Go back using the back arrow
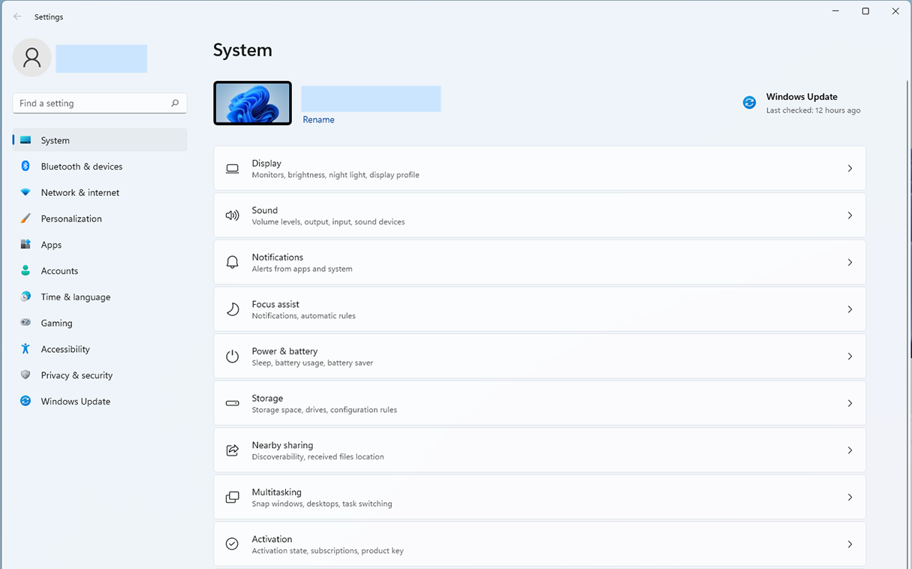 point(17,17)
